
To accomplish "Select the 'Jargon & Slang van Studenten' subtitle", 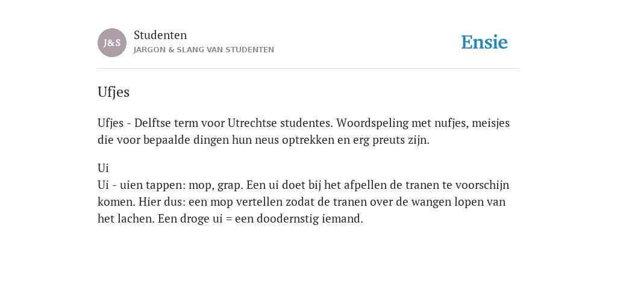I will [204, 50].
